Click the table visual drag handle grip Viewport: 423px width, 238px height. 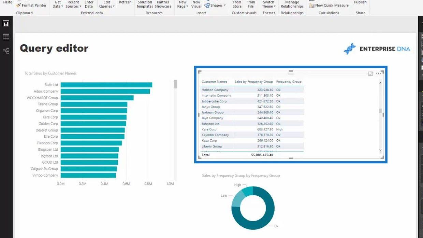tap(291, 73)
